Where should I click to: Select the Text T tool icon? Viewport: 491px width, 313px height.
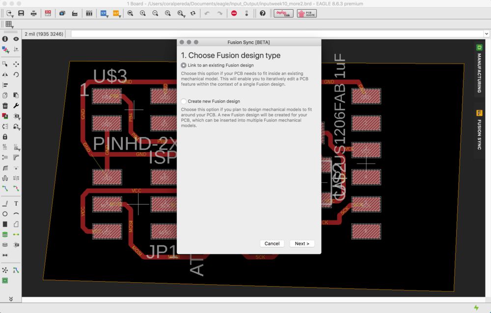click(x=16, y=203)
